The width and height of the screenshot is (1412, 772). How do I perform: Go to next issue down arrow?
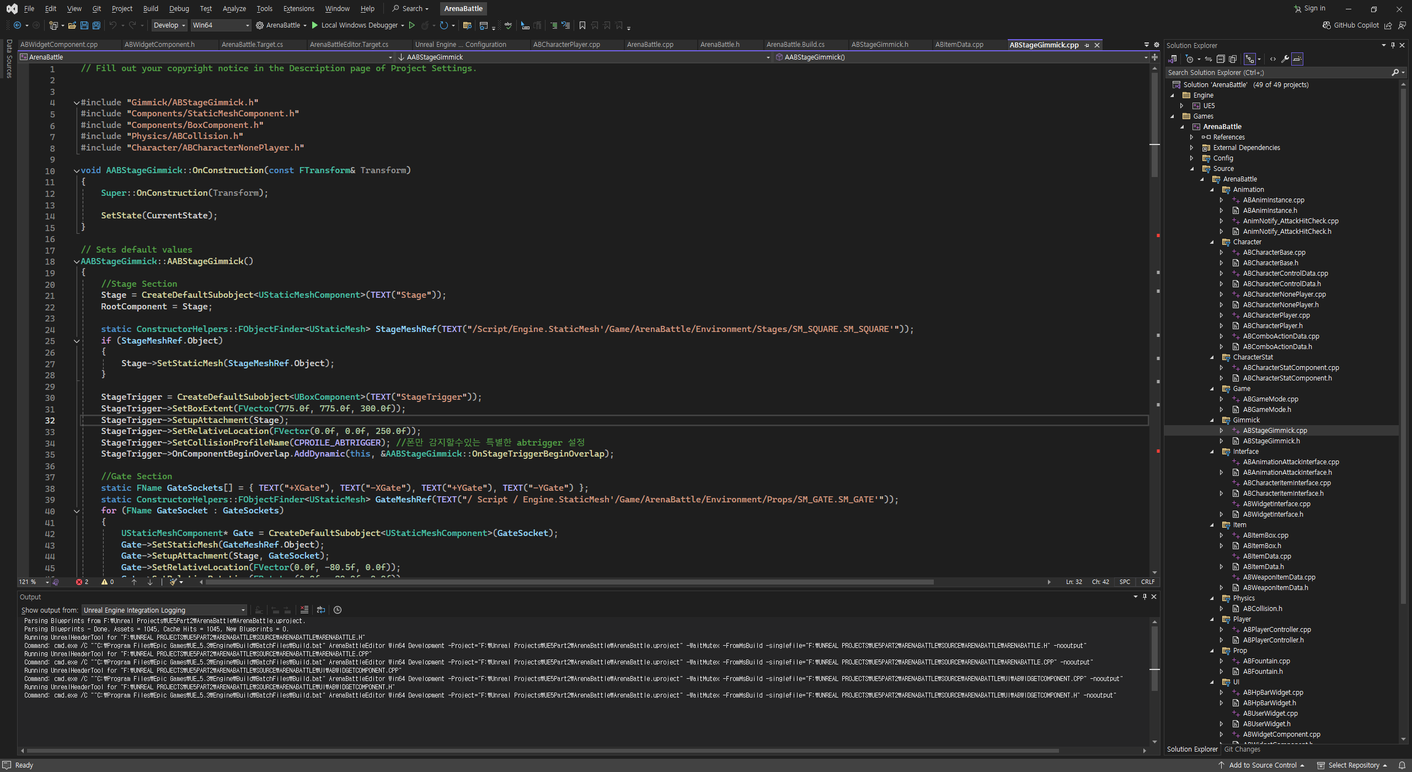click(x=149, y=582)
